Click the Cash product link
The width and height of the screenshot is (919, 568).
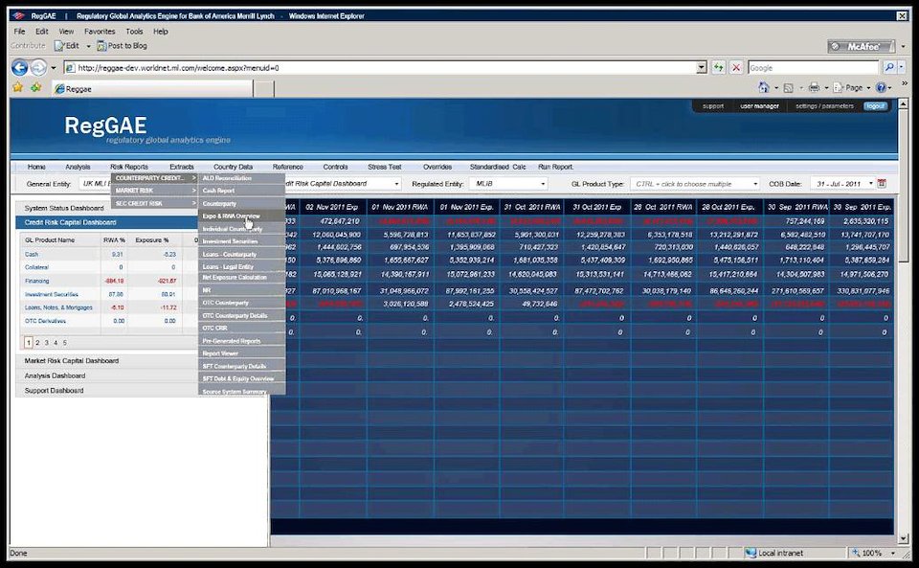click(x=32, y=255)
